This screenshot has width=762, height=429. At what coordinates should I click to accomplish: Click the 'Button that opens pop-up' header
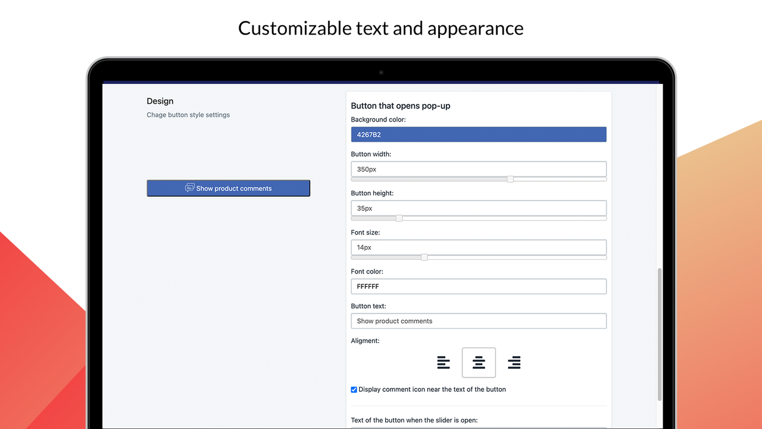point(401,105)
